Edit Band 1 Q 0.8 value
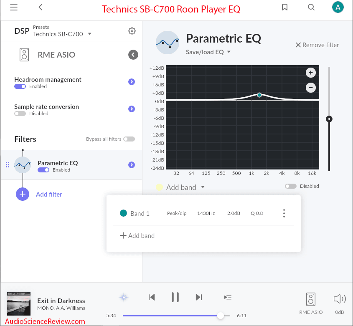Image resolution: width=353 pixels, height=326 pixels. pos(256,213)
